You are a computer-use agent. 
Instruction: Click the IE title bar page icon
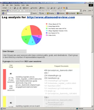(x=1, y=3)
